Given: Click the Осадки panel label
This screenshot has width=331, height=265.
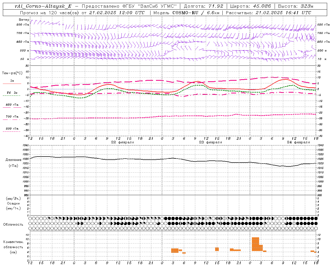Looking at the screenshot, I should click(x=13, y=203).
